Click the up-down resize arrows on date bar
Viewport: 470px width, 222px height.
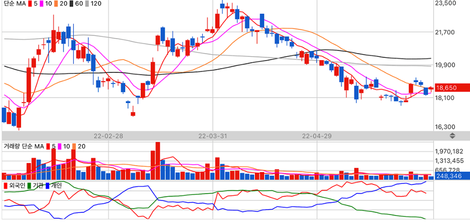pos(452,136)
